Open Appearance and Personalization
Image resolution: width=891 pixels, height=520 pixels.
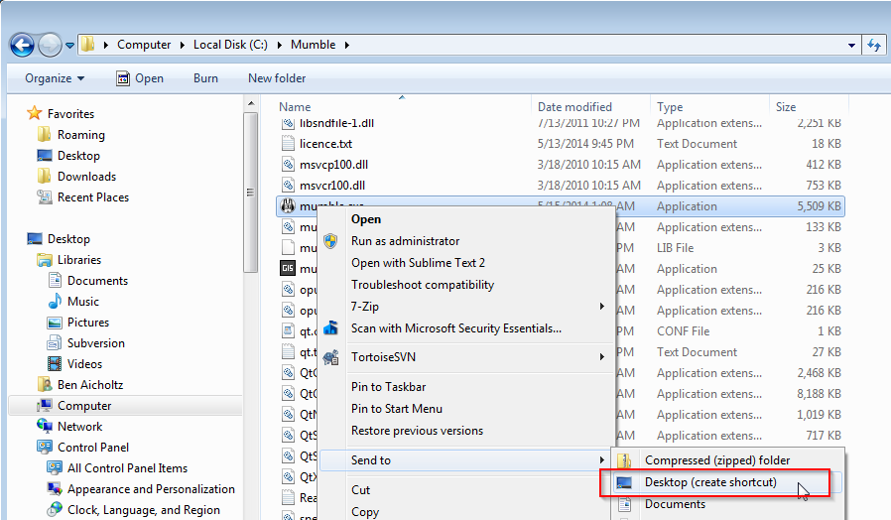click(x=151, y=489)
